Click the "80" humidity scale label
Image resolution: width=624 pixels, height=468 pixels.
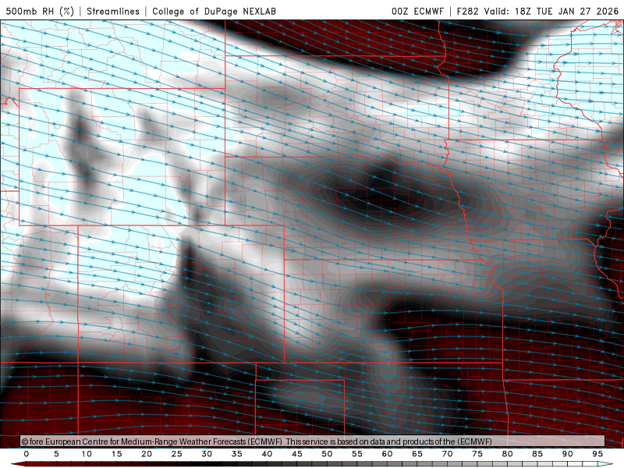508,454
